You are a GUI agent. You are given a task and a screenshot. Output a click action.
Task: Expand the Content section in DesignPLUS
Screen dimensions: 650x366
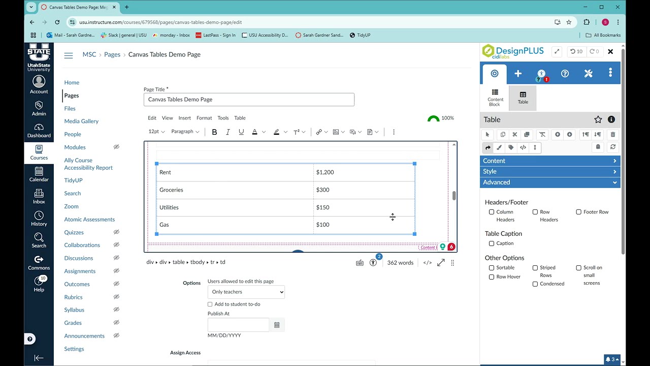pos(550,161)
